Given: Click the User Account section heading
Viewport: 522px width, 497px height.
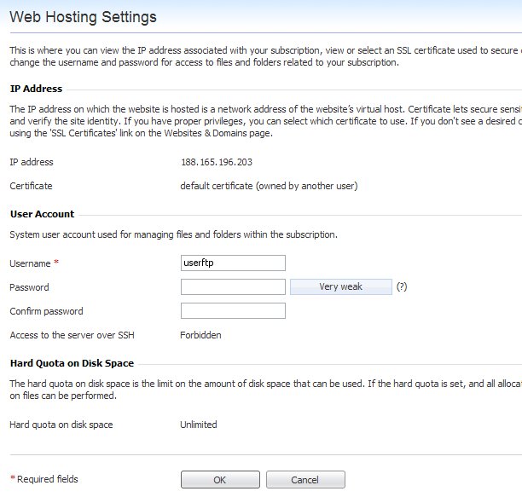Looking at the screenshot, I should point(42,214).
